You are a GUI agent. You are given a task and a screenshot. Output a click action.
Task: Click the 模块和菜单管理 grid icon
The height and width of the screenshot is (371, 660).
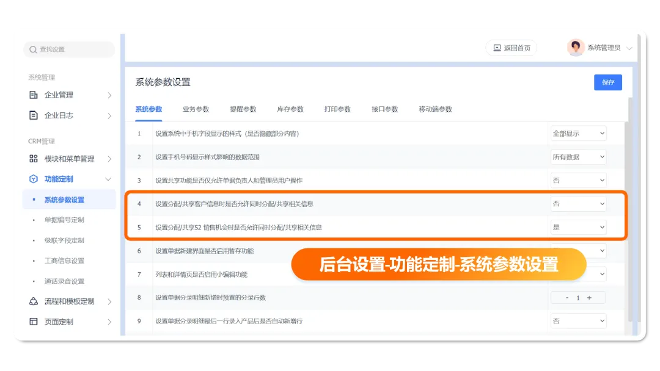point(34,159)
